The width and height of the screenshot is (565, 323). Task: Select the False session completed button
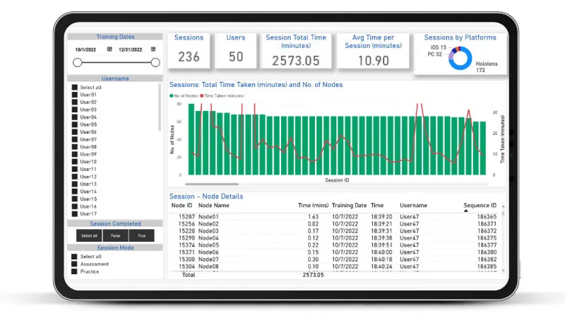tap(115, 235)
